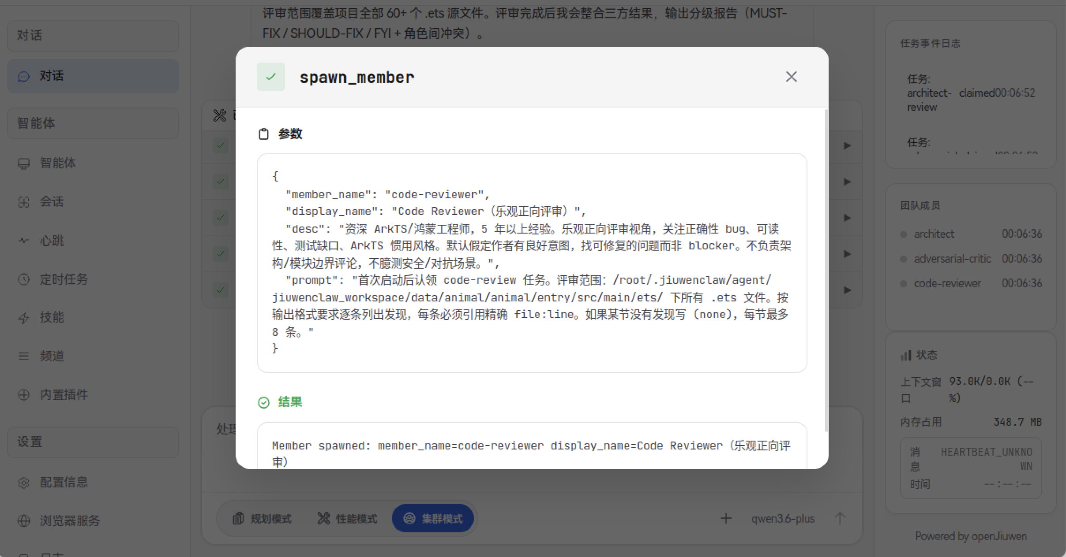Click the globe icon beside 浏览器服务

[24, 521]
